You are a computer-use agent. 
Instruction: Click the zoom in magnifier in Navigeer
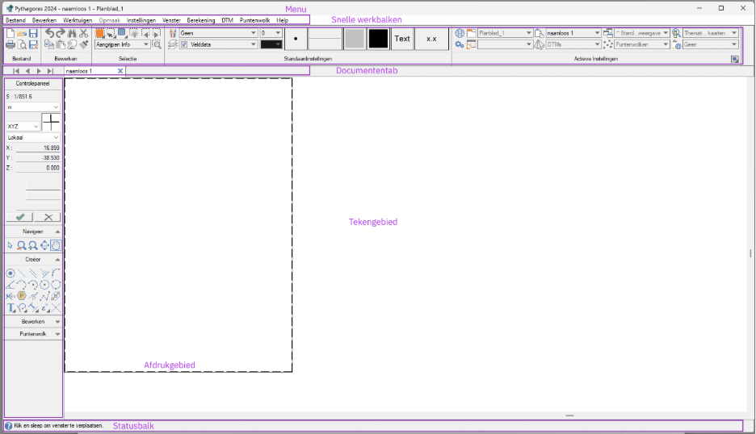(33, 246)
